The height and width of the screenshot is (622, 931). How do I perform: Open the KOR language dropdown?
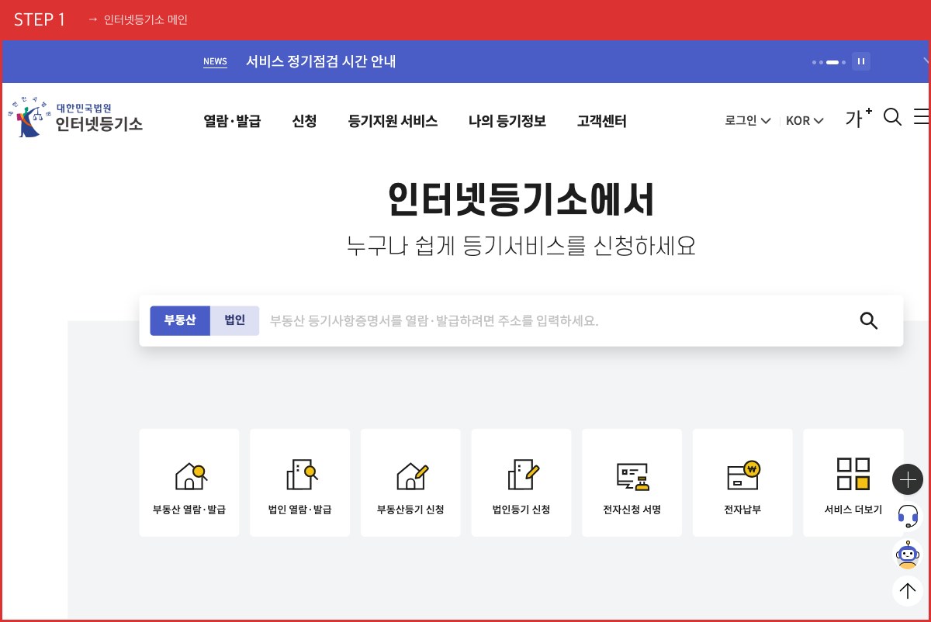tap(805, 120)
